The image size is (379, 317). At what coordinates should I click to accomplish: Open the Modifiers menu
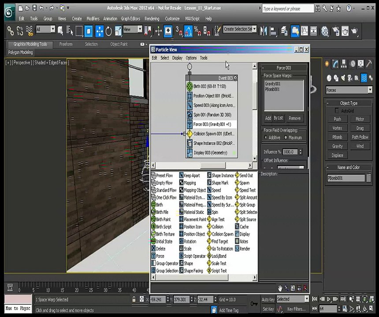click(93, 18)
